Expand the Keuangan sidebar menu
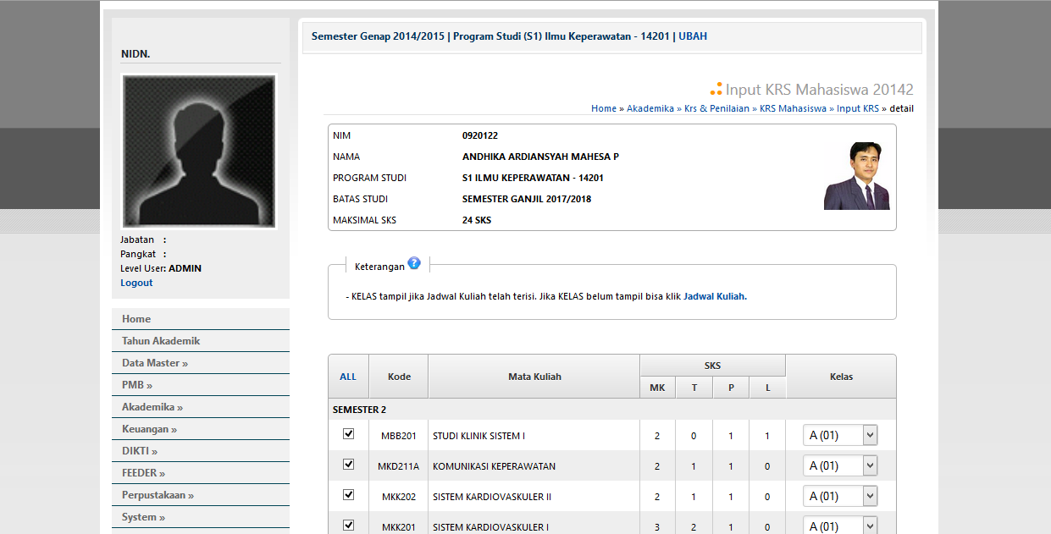The image size is (1051, 534). (x=201, y=429)
